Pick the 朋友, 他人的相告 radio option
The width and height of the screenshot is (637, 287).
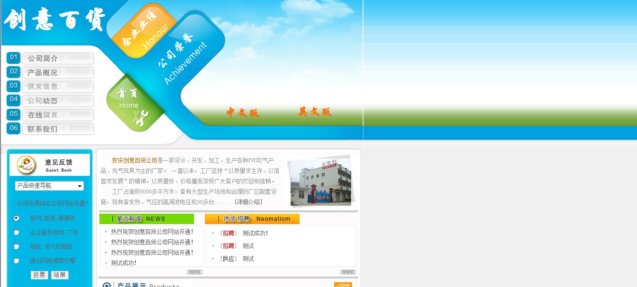[x=17, y=246]
